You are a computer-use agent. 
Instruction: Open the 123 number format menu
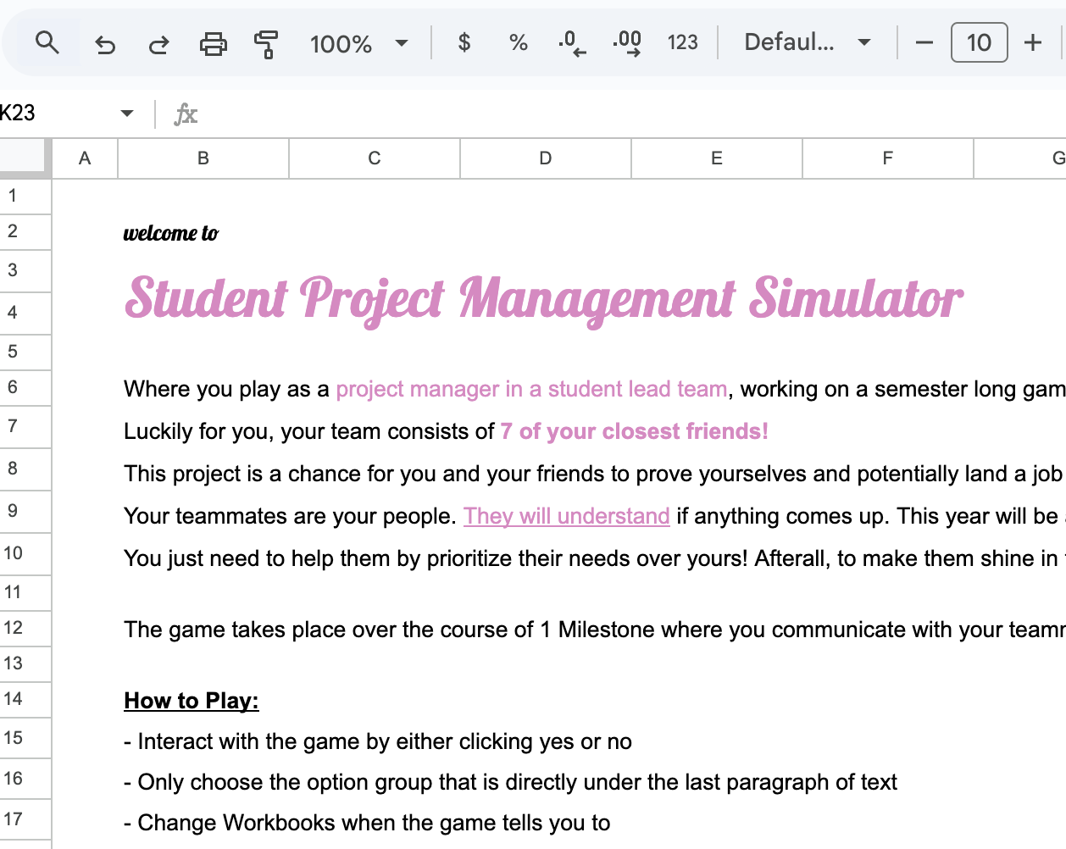682,42
